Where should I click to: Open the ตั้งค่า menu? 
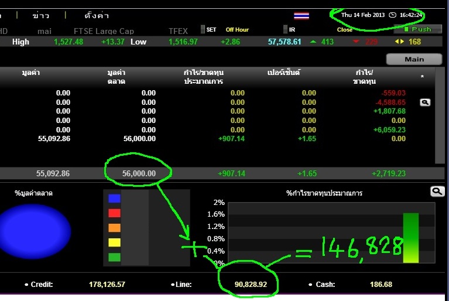click(97, 15)
